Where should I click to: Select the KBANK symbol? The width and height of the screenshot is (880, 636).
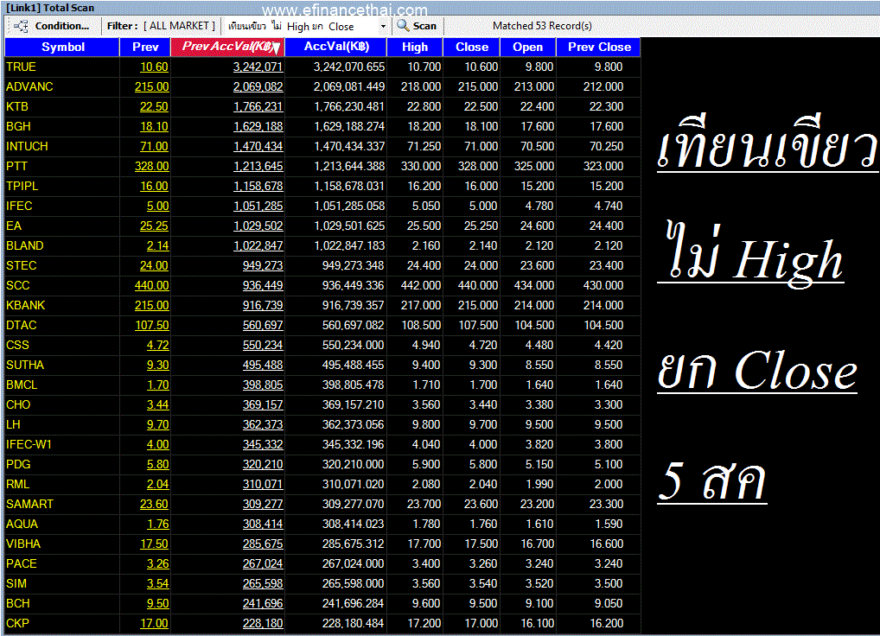click(x=26, y=306)
